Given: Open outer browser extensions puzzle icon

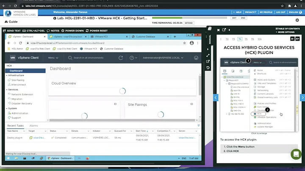Looking at the screenshot, I should tap(289, 6).
